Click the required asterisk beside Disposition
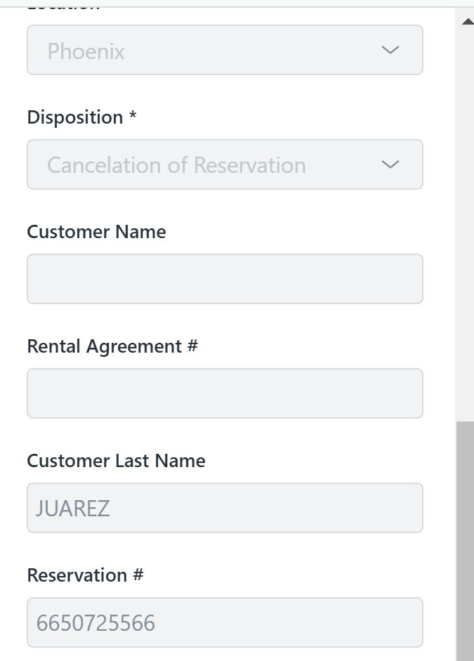 [x=133, y=117]
